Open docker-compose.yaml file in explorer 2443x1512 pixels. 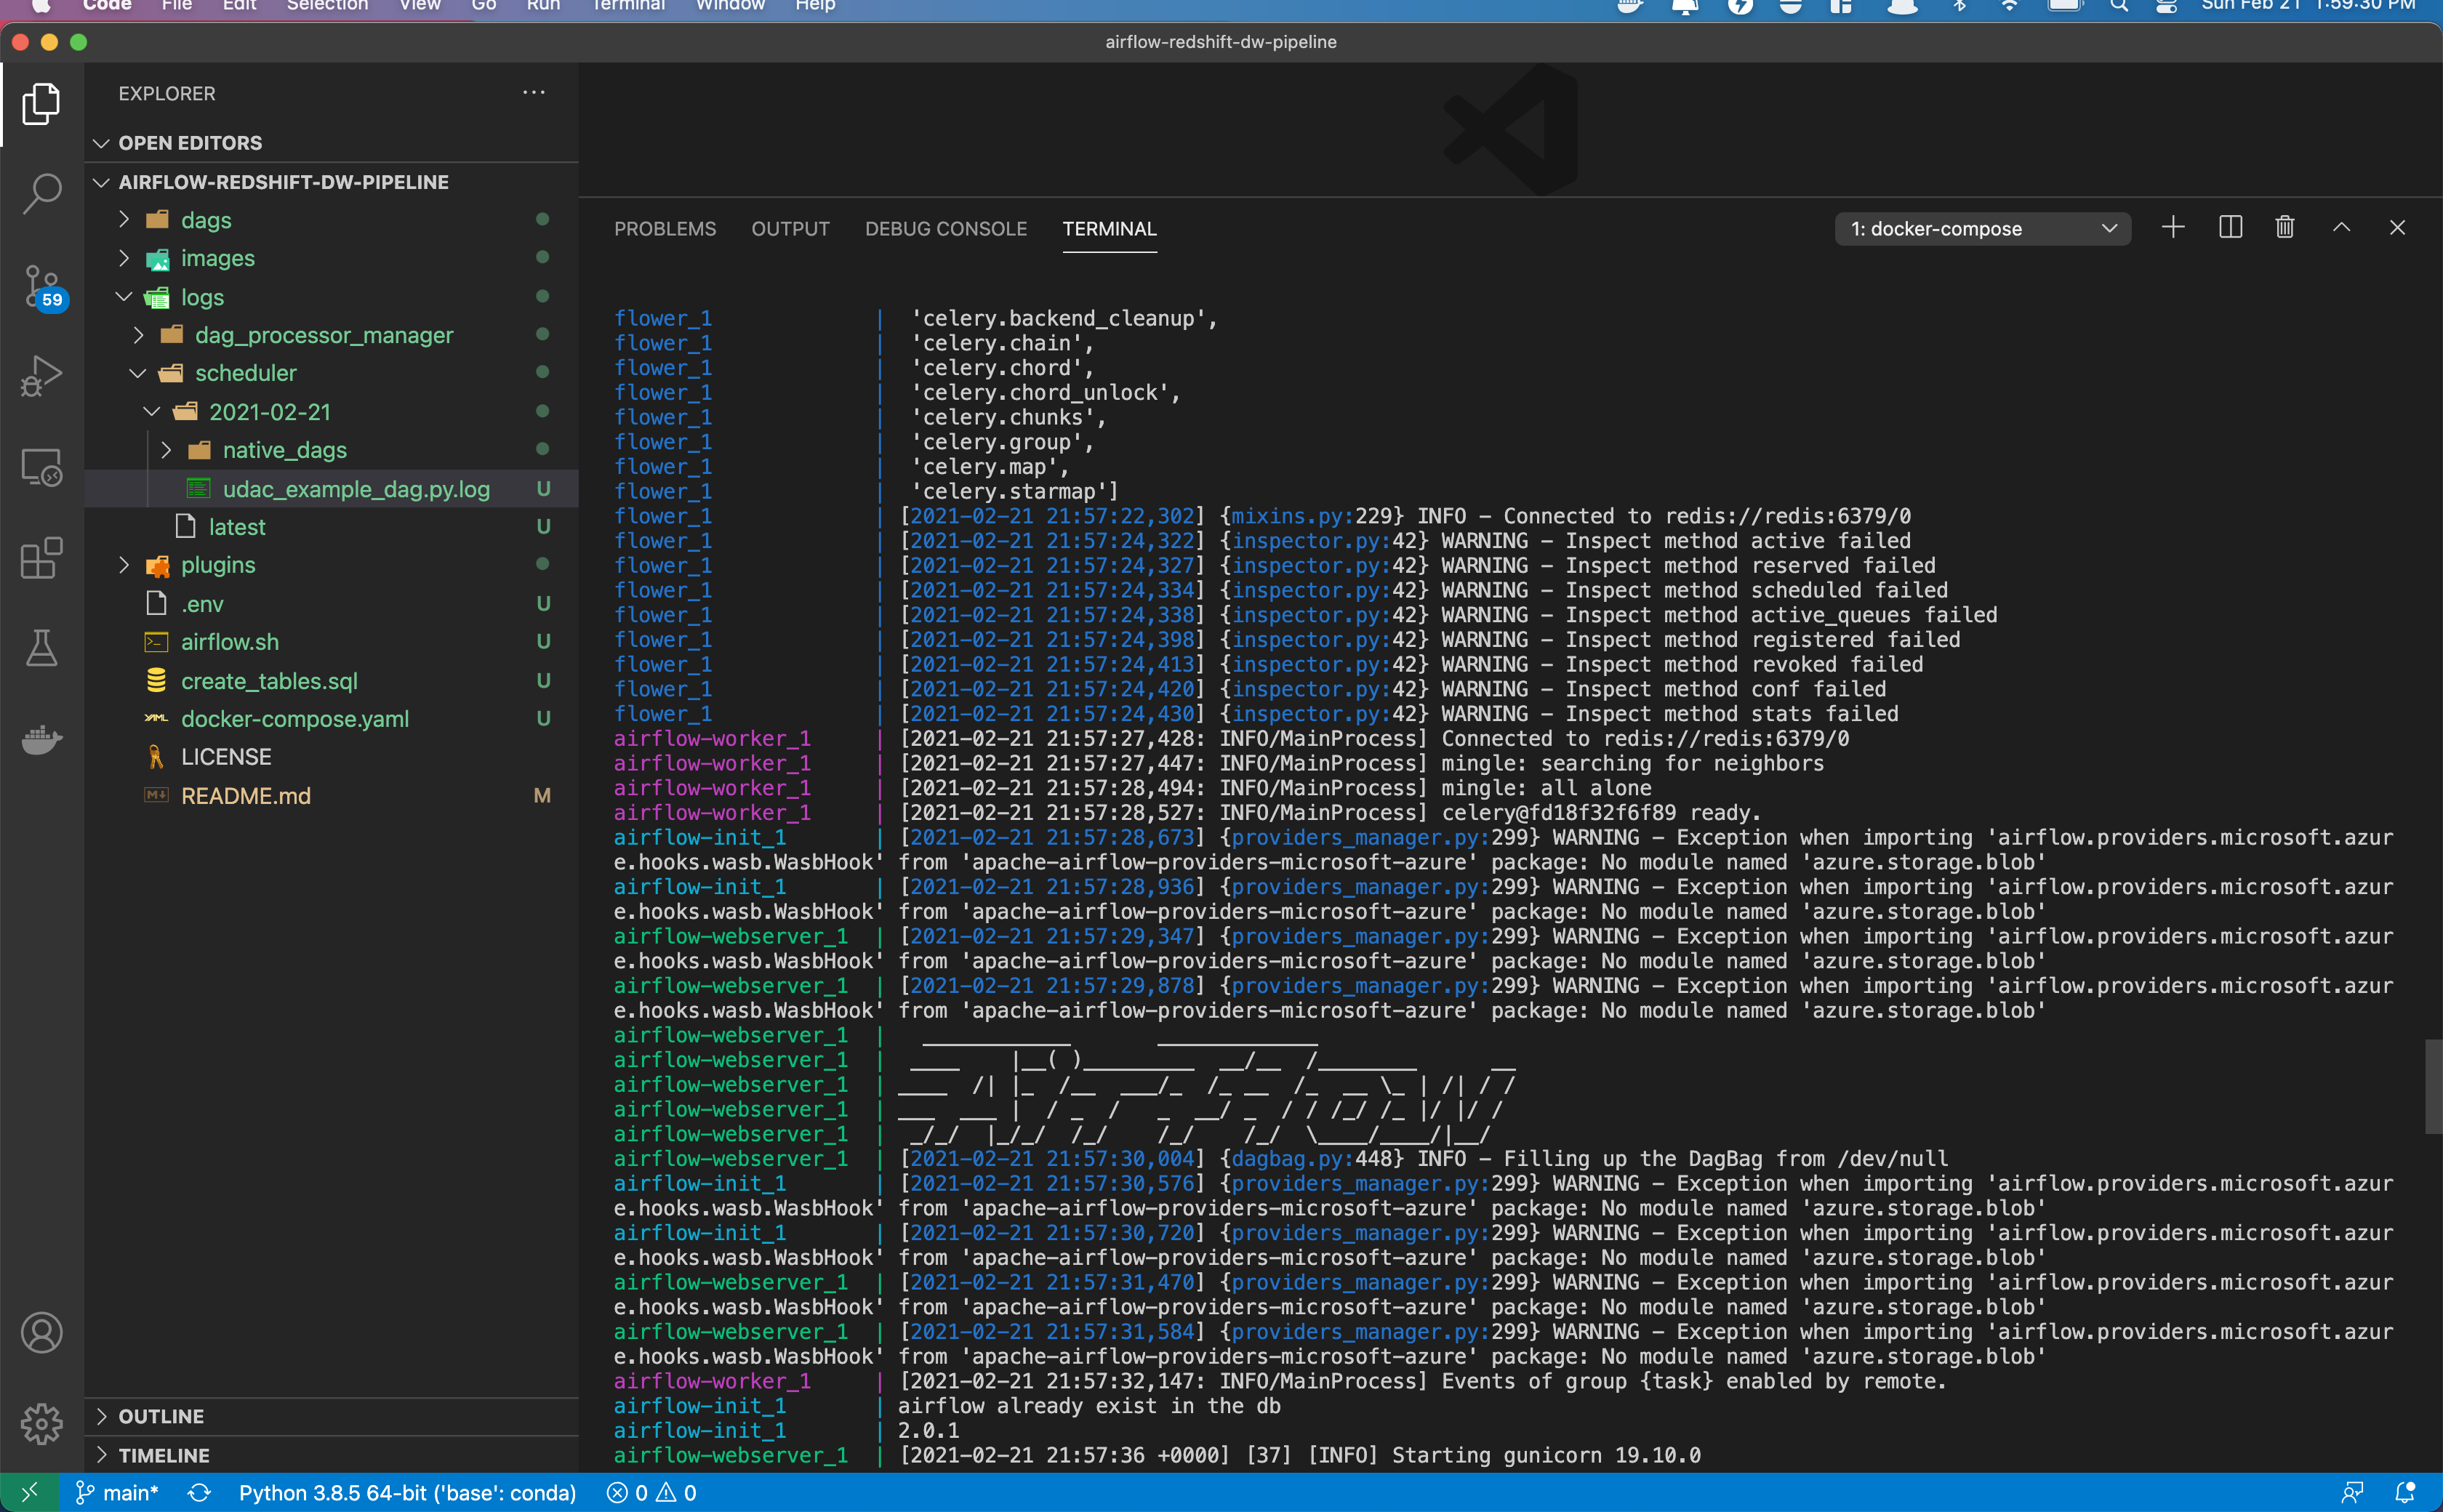(x=294, y=719)
